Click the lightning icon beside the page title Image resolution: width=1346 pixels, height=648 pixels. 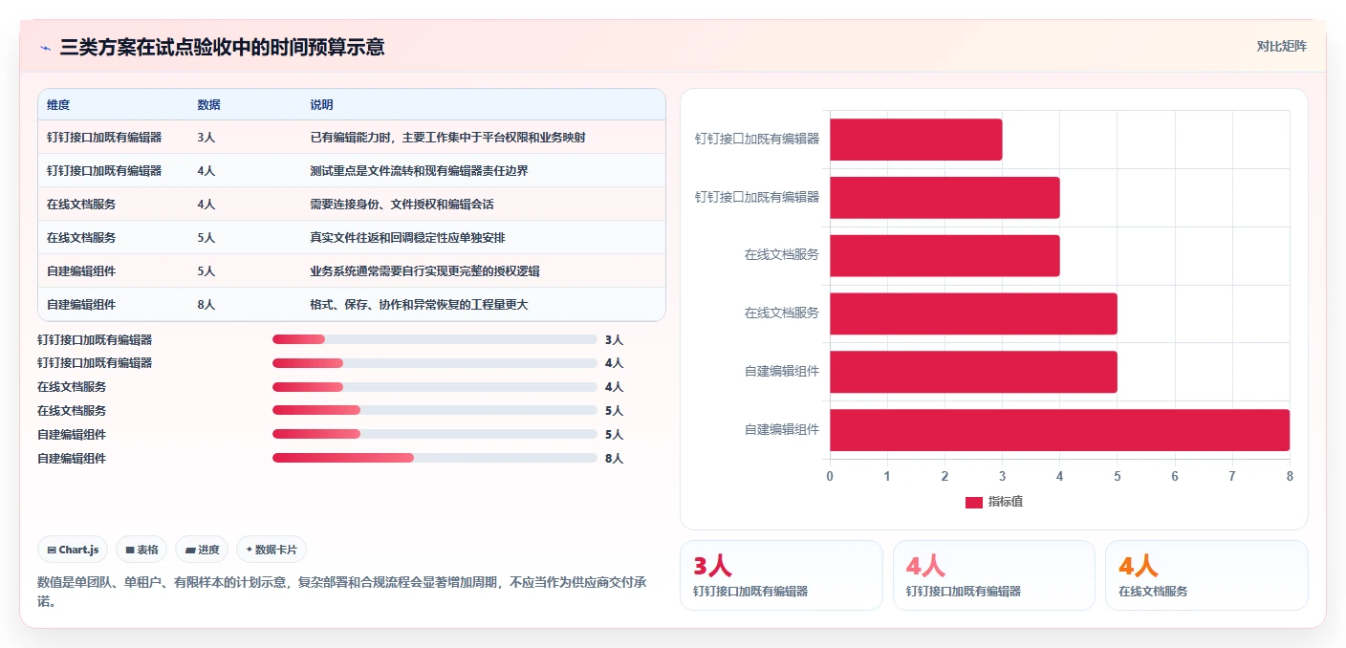tap(45, 47)
